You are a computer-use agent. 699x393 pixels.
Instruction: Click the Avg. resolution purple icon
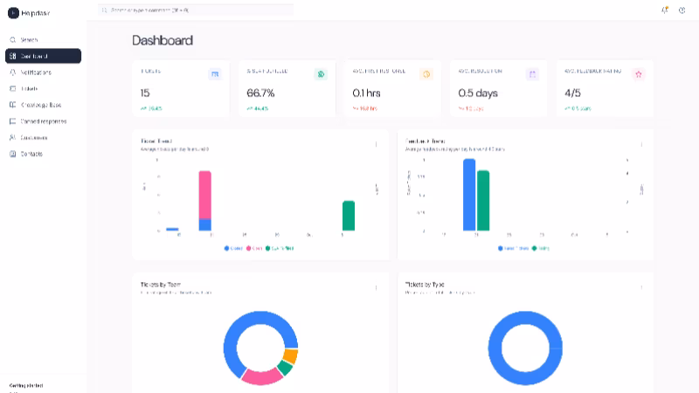point(532,74)
